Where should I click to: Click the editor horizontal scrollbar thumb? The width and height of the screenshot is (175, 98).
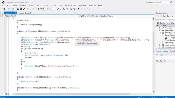(x=72, y=94)
